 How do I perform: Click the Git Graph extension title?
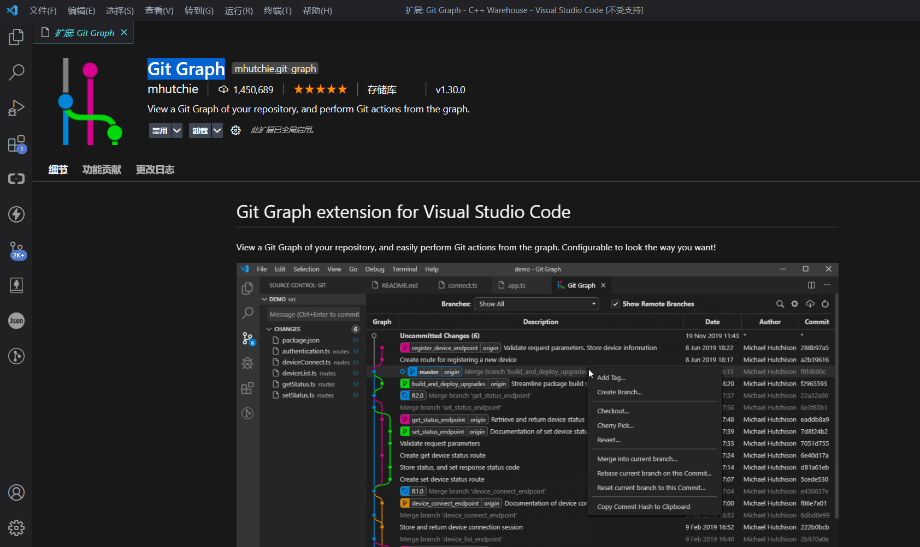[186, 69]
